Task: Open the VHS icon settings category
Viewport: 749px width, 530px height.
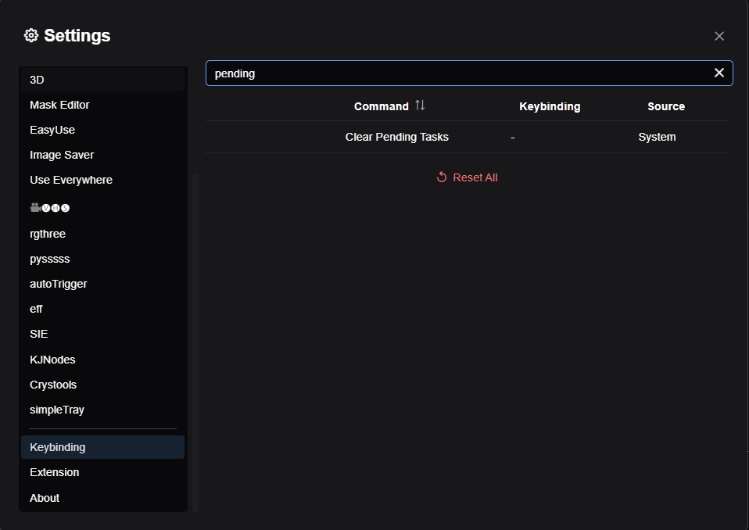Action: (x=102, y=208)
